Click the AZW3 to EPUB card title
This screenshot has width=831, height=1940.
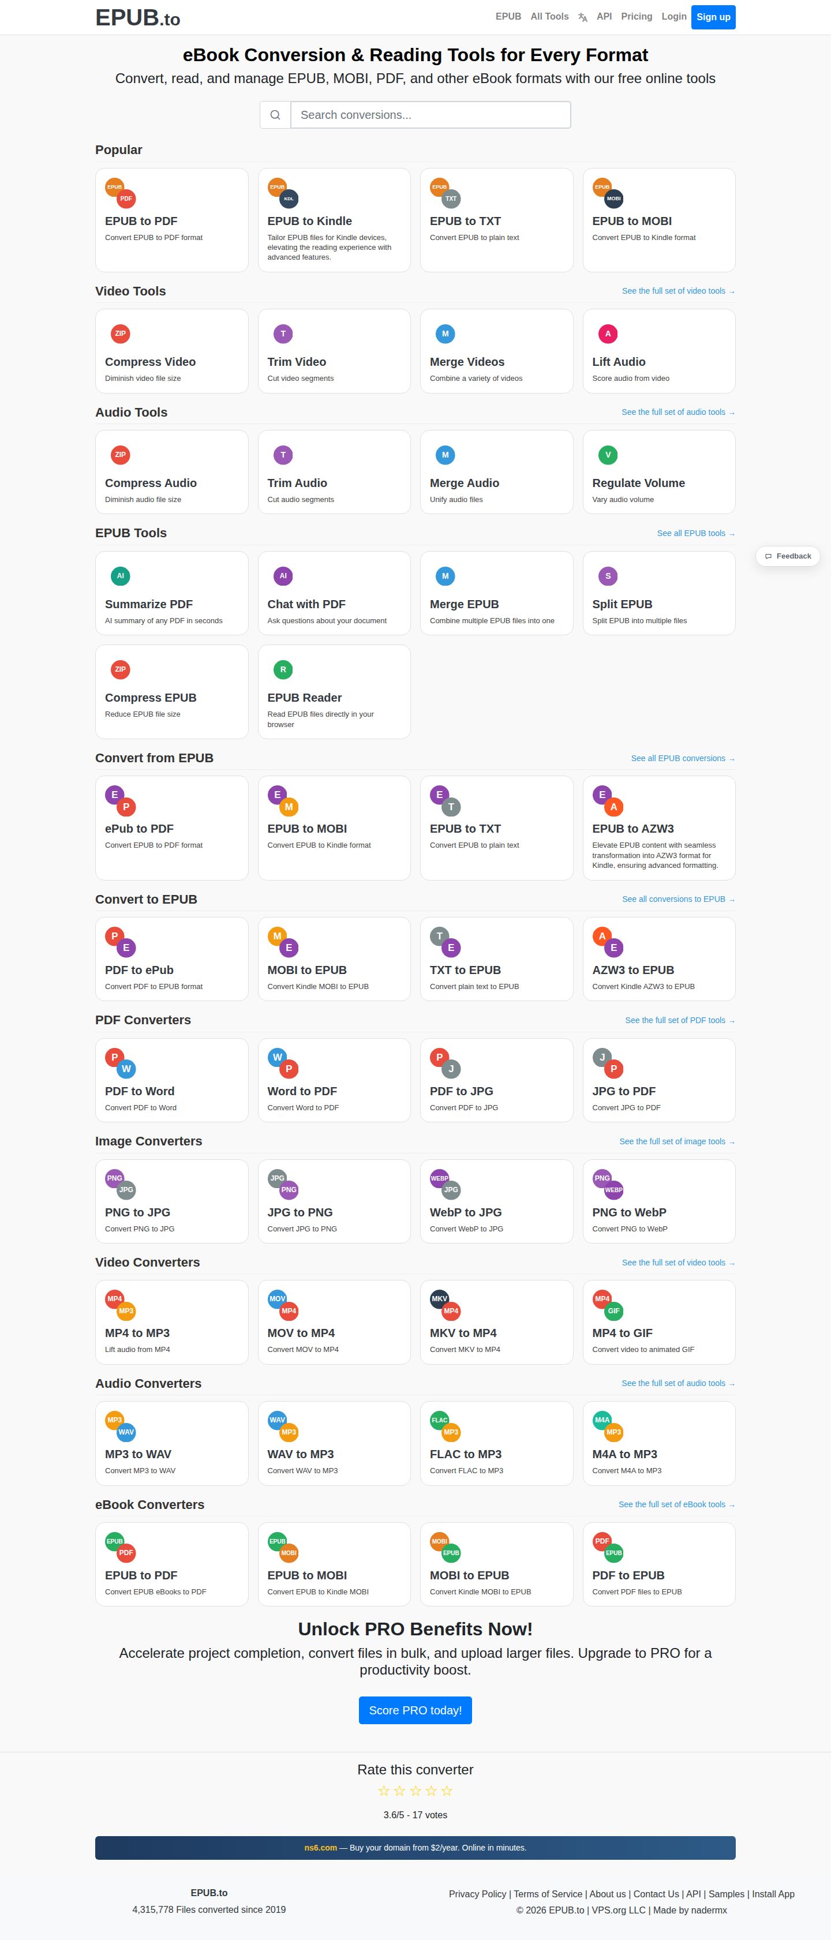pos(633,970)
